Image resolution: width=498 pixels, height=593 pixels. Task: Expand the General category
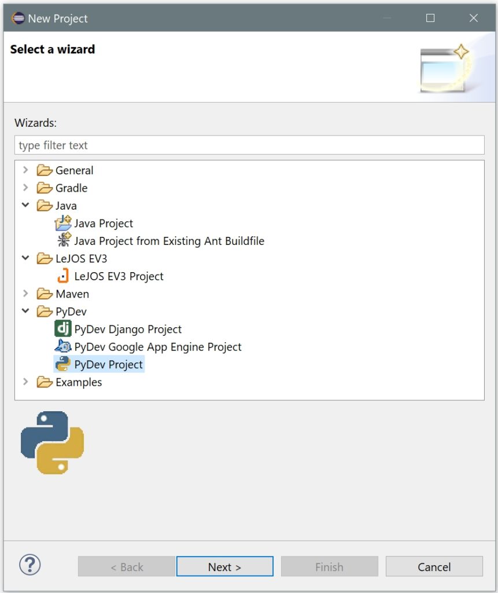(x=25, y=170)
